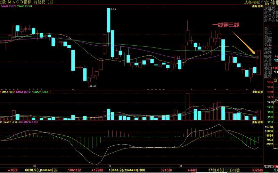278x173 pixels.
Task: Click the month 10 marker on time axis
Action: (110, 166)
